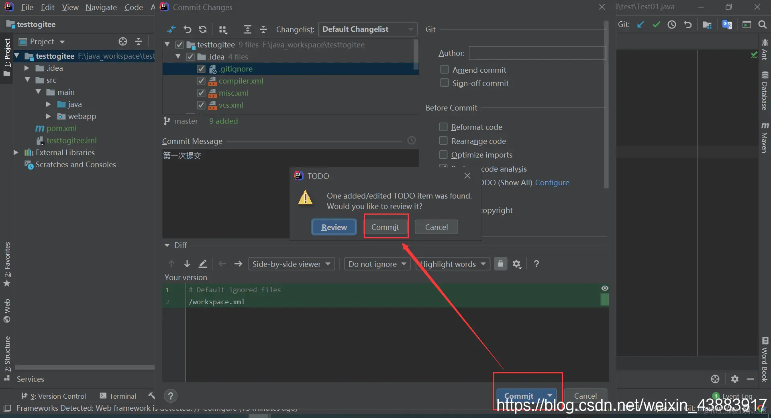Image resolution: width=771 pixels, height=418 pixels.
Task: Click the Author input field
Action: 537,53
